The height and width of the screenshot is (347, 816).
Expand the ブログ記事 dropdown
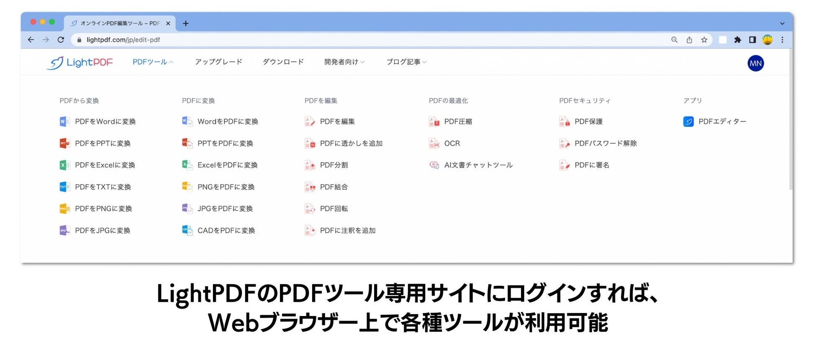tap(406, 62)
